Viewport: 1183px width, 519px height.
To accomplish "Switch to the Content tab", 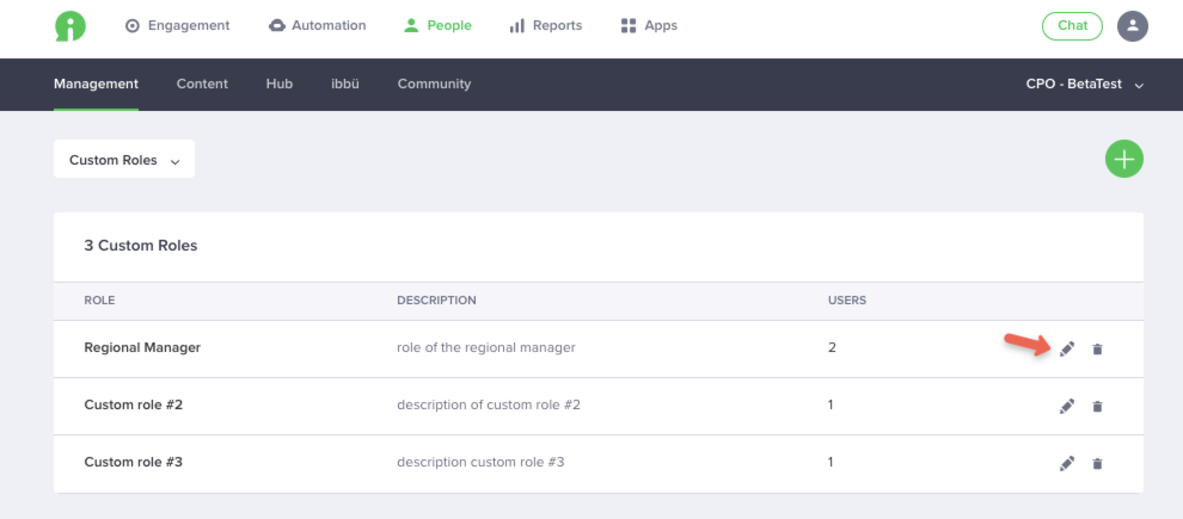I will tap(202, 84).
